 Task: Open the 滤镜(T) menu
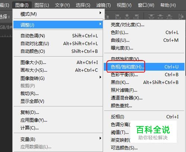(x=103, y=5)
